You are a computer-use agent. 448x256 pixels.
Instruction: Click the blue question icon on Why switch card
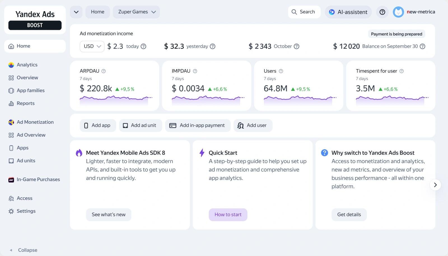click(325, 153)
